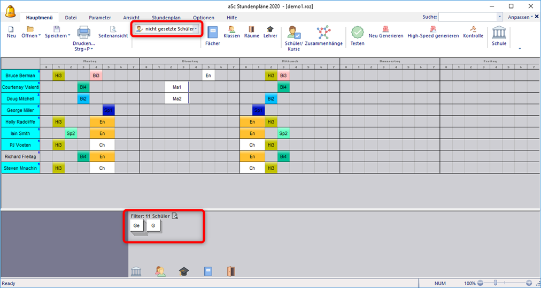The width and height of the screenshot is (541, 288).
Task: Click the Ma2 lesson card for Doug Mitchell
Action: (177, 98)
